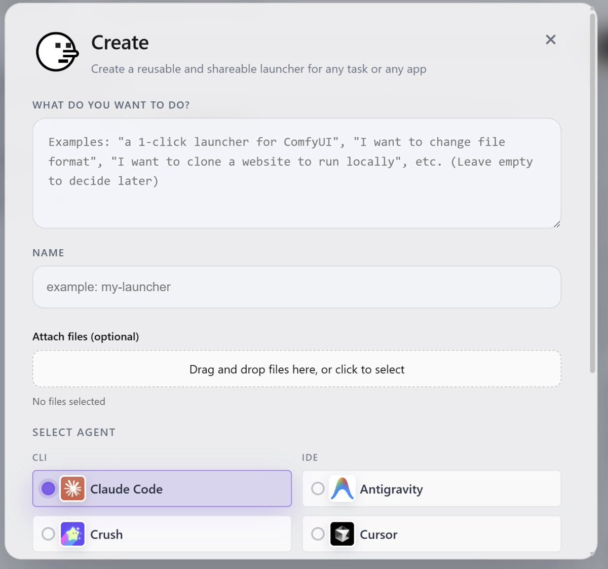Click the Claude Code starburst icon
This screenshot has width=608, height=569.
(x=72, y=488)
